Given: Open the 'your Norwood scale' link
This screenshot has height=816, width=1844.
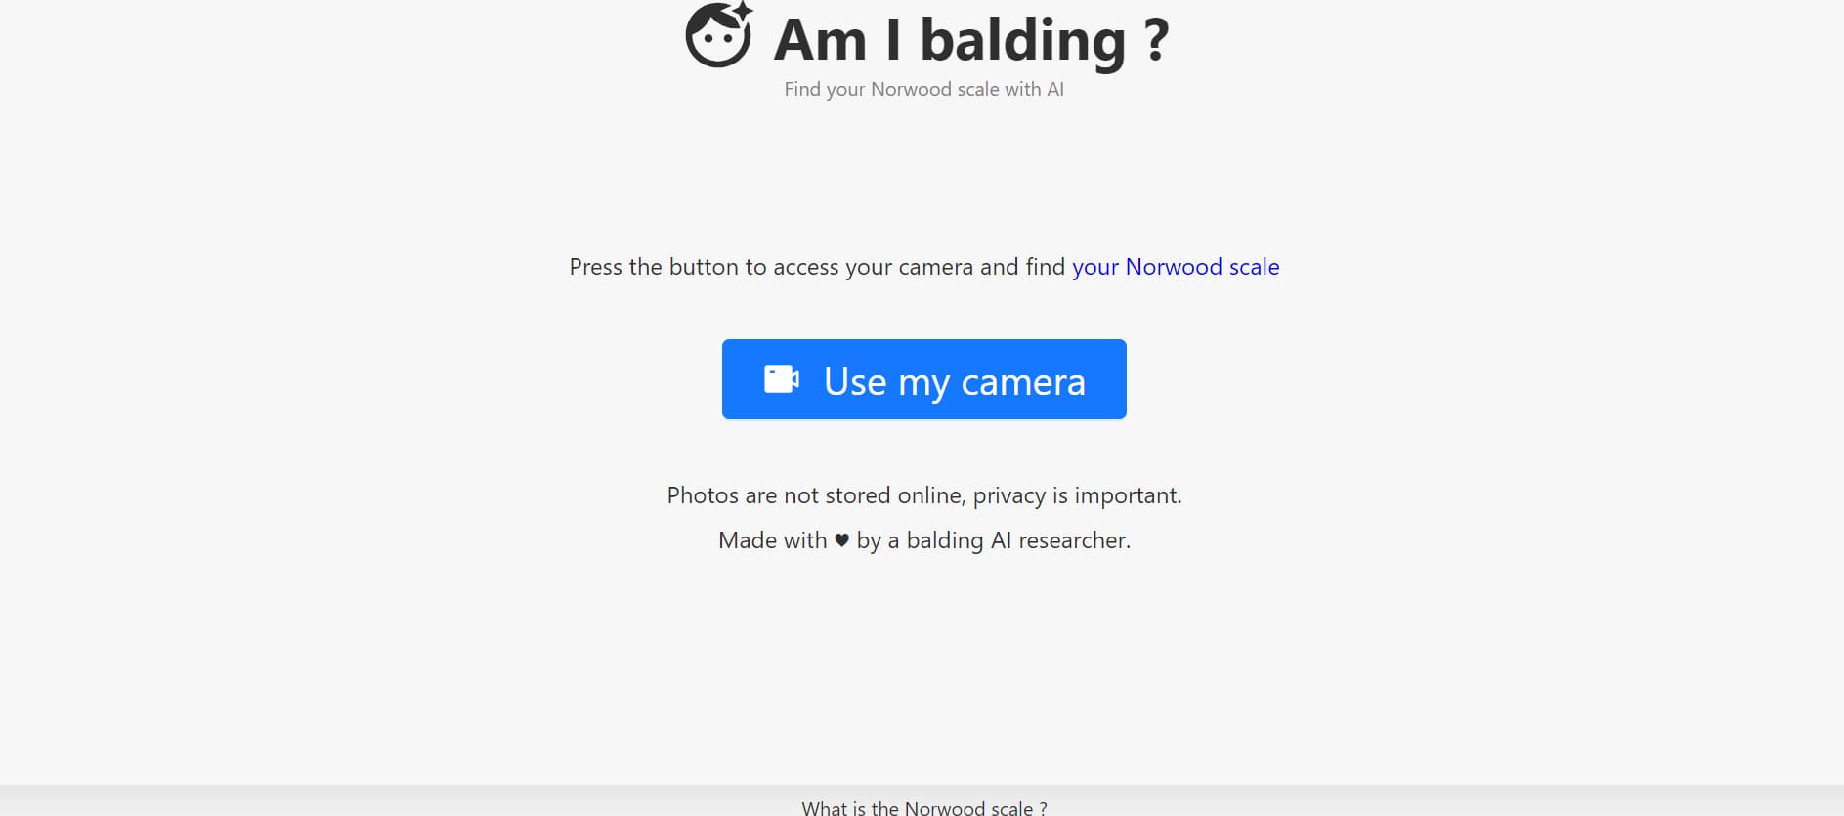Looking at the screenshot, I should [x=1176, y=267].
